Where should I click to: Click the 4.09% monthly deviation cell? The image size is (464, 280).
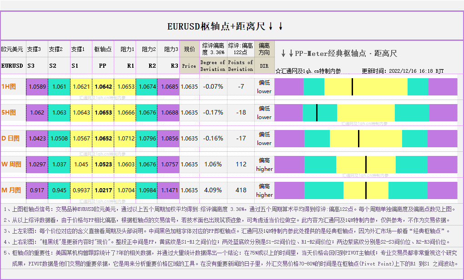[x=213, y=190]
